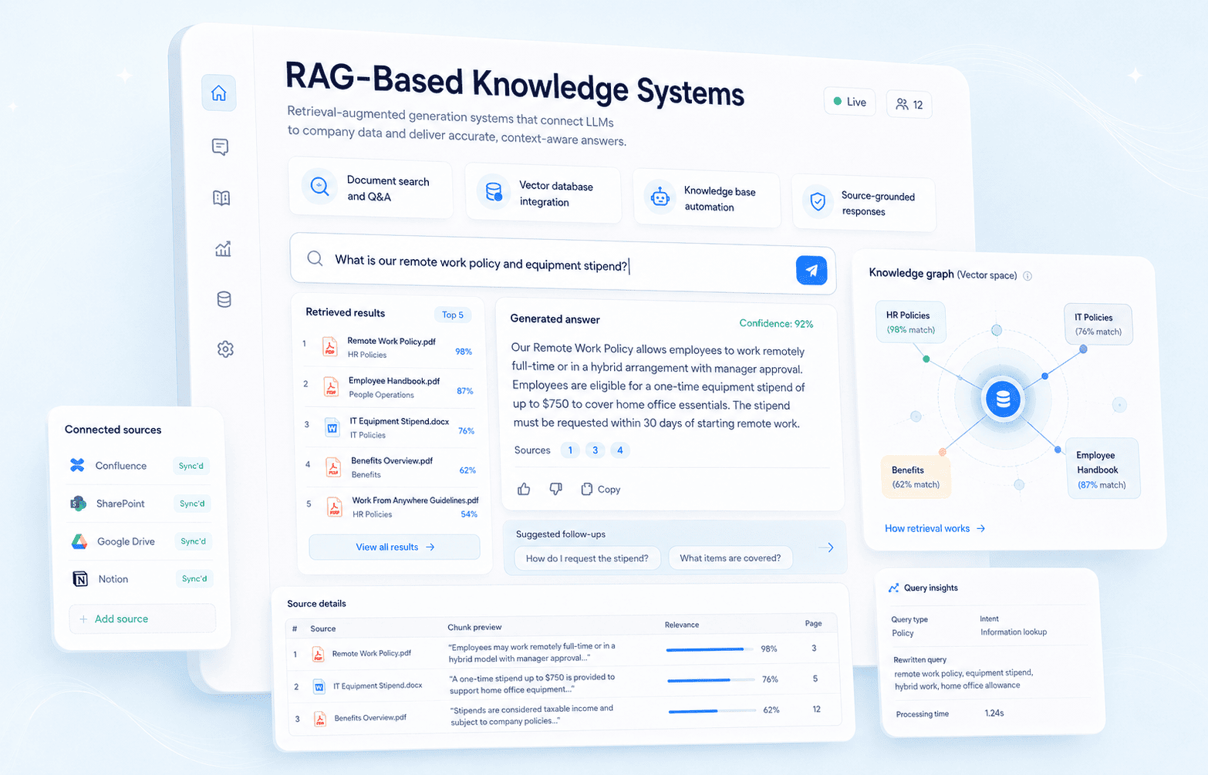Click Word icon for IT Equipment Stipend.docx result
The width and height of the screenshot is (1208, 775).
[x=332, y=427]
